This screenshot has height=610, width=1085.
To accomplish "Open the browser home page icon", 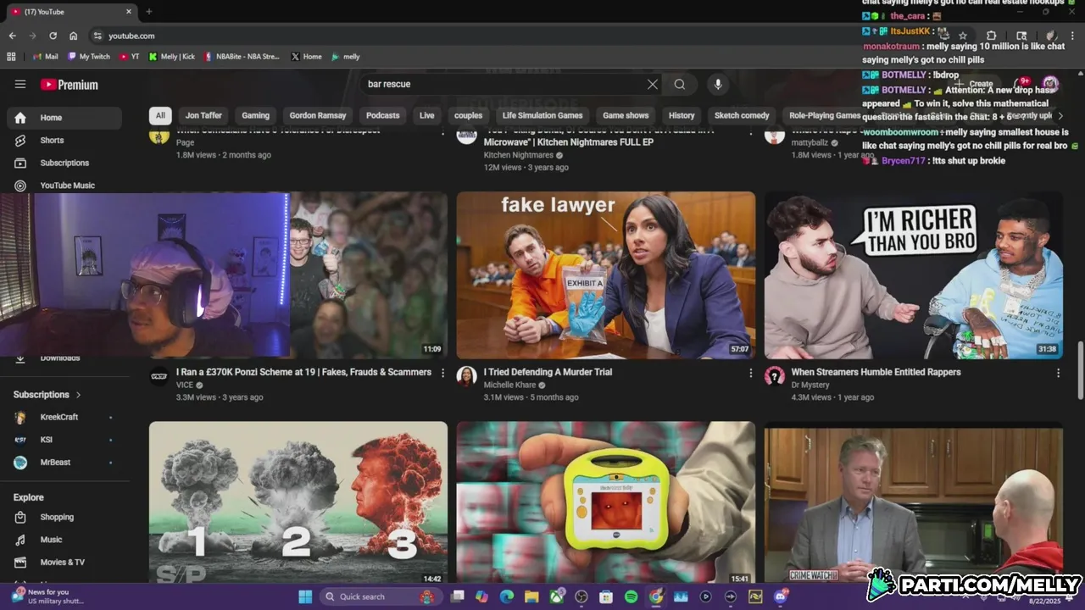I will coord(74,36).
